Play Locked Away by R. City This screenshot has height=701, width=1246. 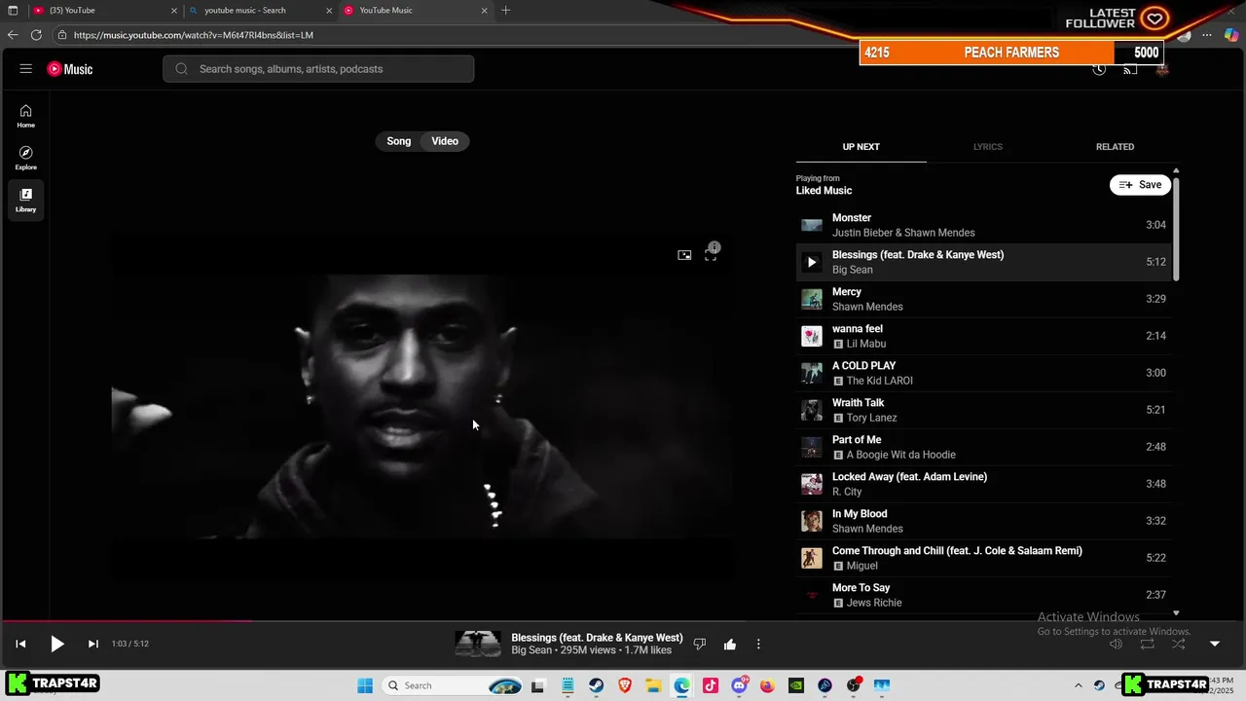[x=984, y=484]
